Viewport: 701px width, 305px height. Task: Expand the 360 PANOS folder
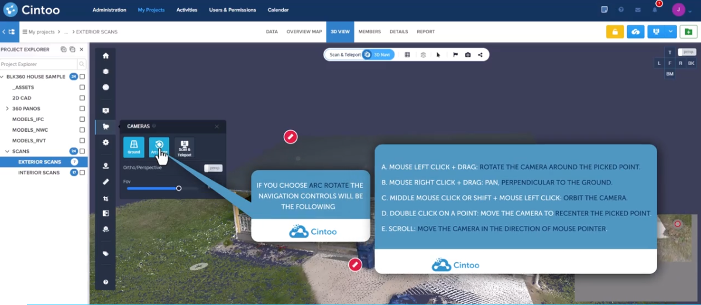pos(7,109)
